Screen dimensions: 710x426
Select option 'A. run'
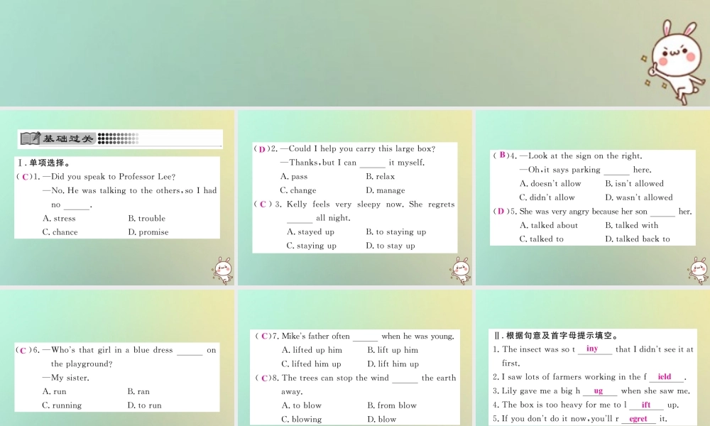[x=54, y=392]
